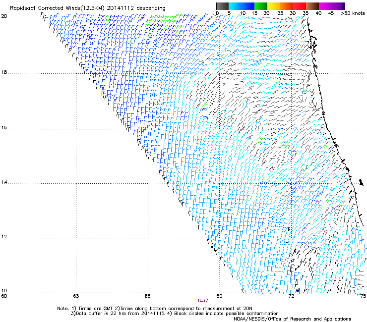Click the gray 0-5 knots legend swatch
The image size is (367, 322).
click(222, 6)
